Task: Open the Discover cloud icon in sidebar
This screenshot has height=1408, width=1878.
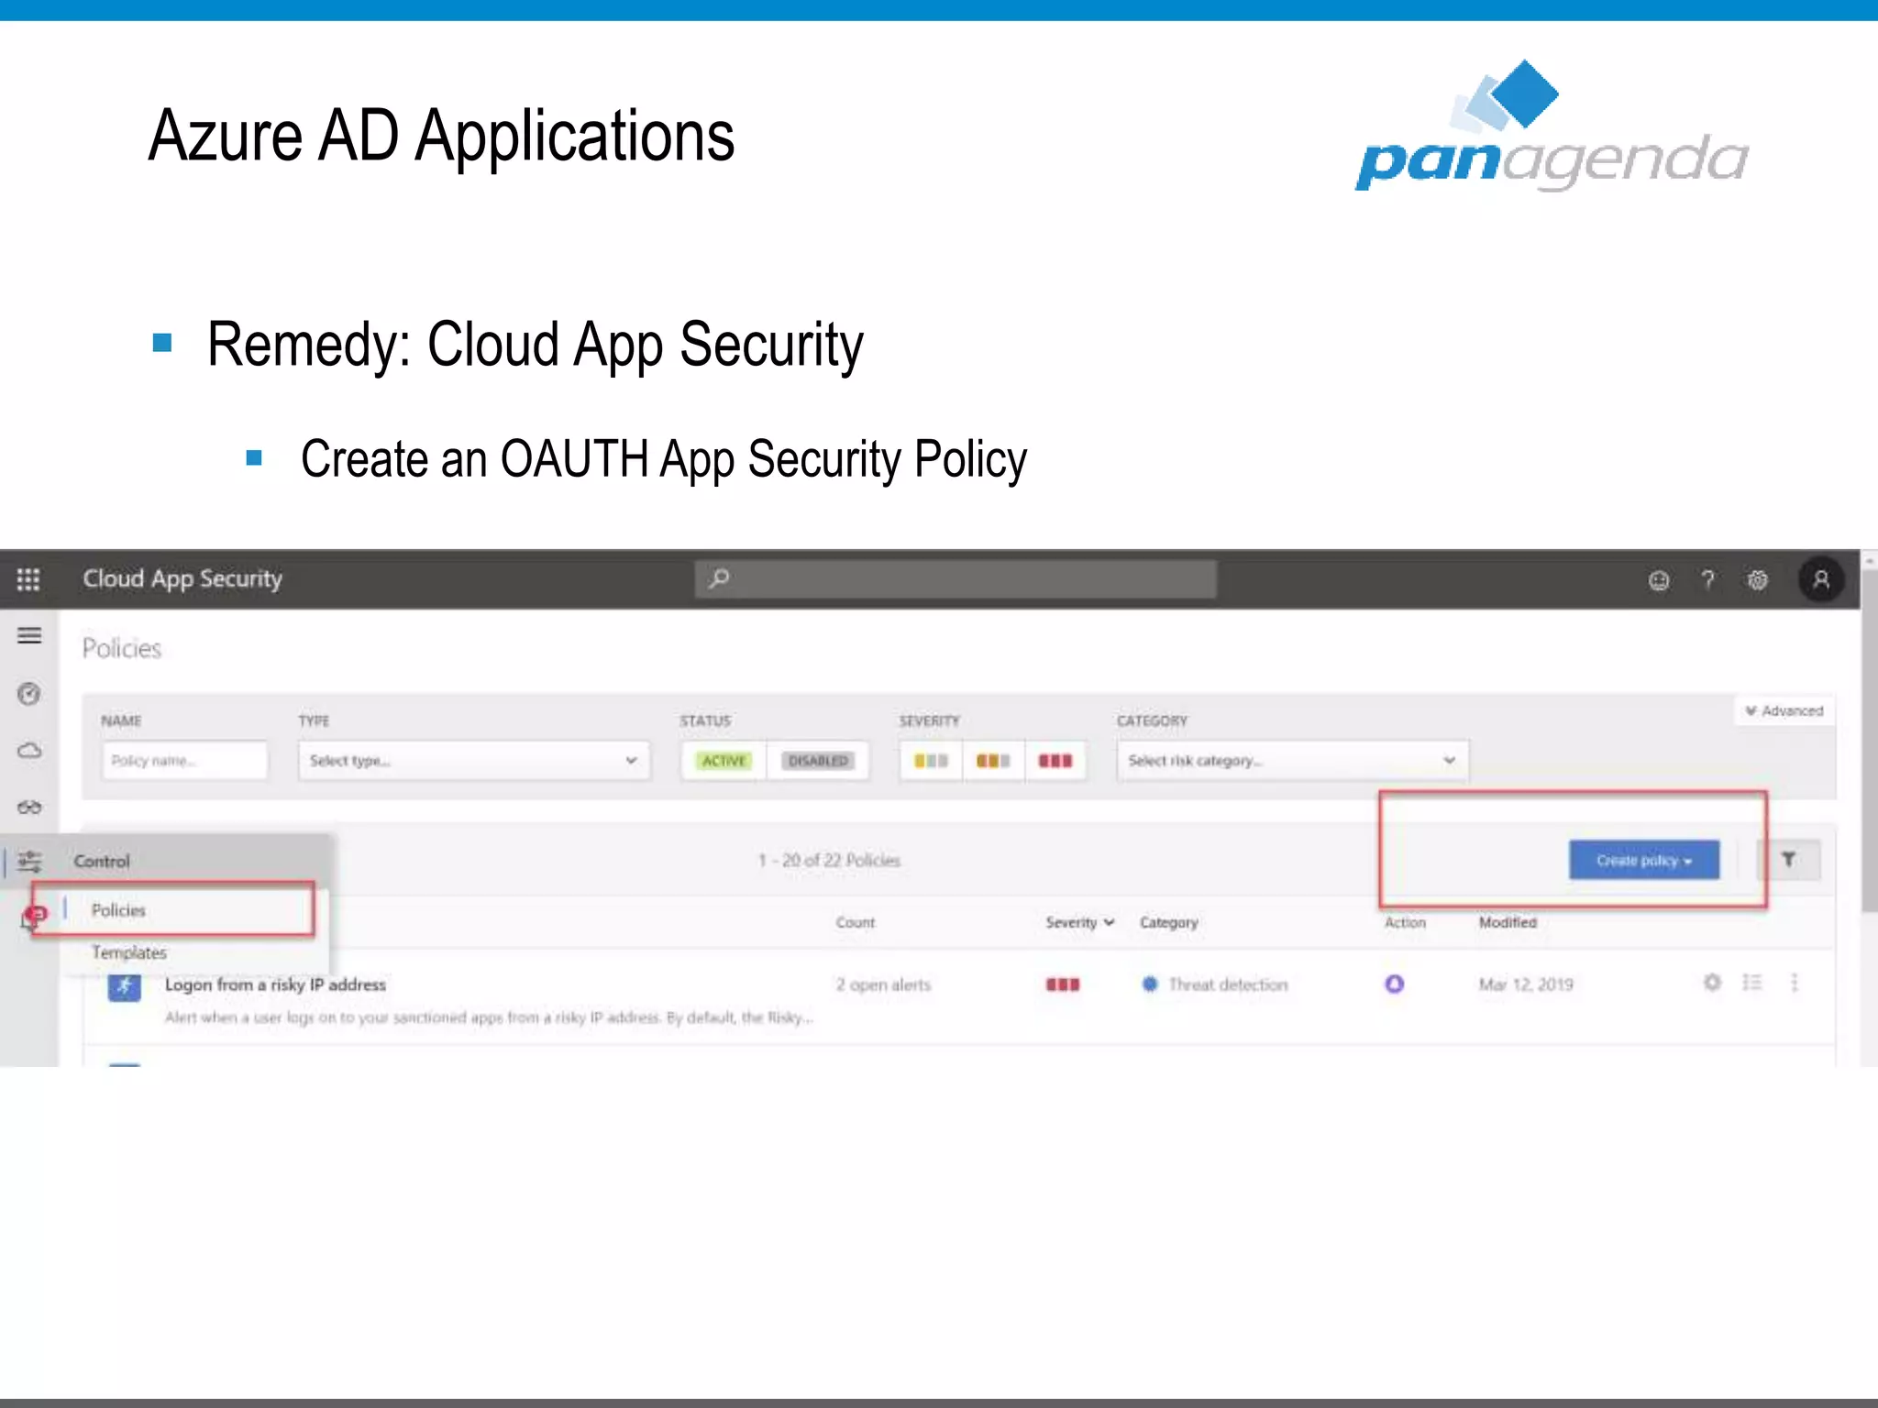Action: tap(29, 751)
